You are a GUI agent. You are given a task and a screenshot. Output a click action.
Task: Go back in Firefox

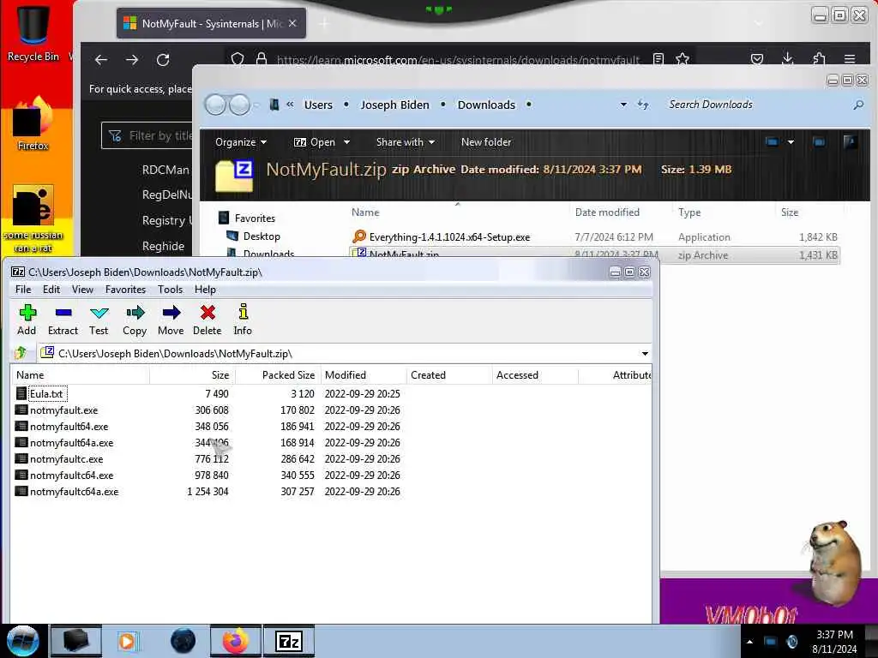coord(101,60)
